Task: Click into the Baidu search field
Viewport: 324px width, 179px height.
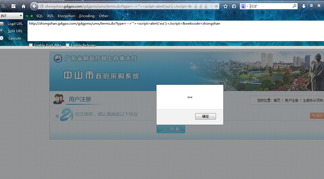Action: tap(270, 6)
